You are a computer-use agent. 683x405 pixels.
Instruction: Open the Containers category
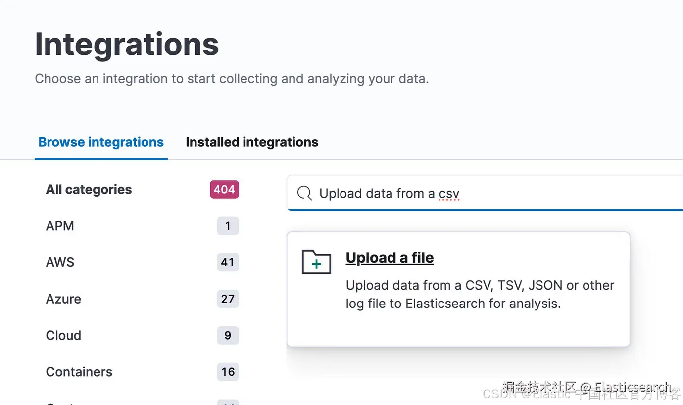click(79, 372)
